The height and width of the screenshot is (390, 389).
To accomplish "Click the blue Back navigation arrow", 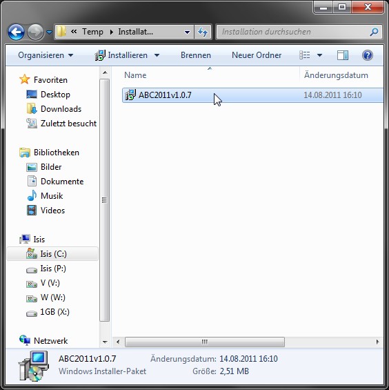I will click(x=16, y=32).
